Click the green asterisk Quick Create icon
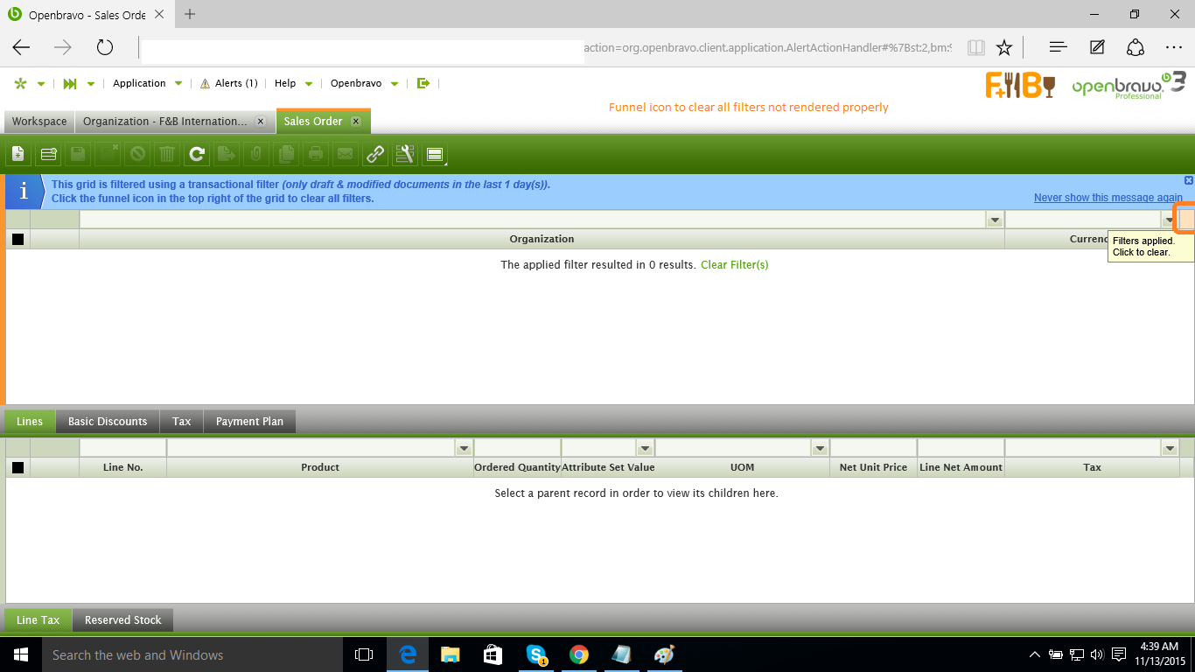The width and height of the screenshot is (1195, 672). (20, 83)
